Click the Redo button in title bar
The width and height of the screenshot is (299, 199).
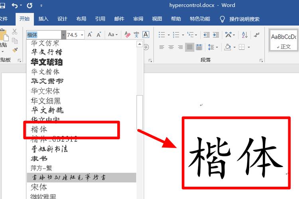[30, 6]
